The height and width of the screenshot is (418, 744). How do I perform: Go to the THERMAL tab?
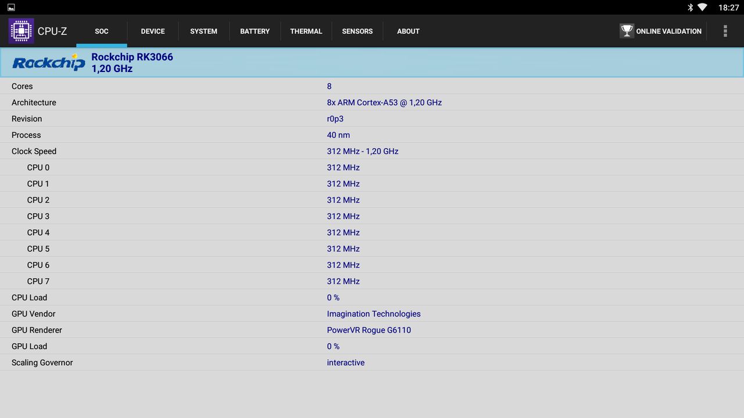click(x=306, y=31)
